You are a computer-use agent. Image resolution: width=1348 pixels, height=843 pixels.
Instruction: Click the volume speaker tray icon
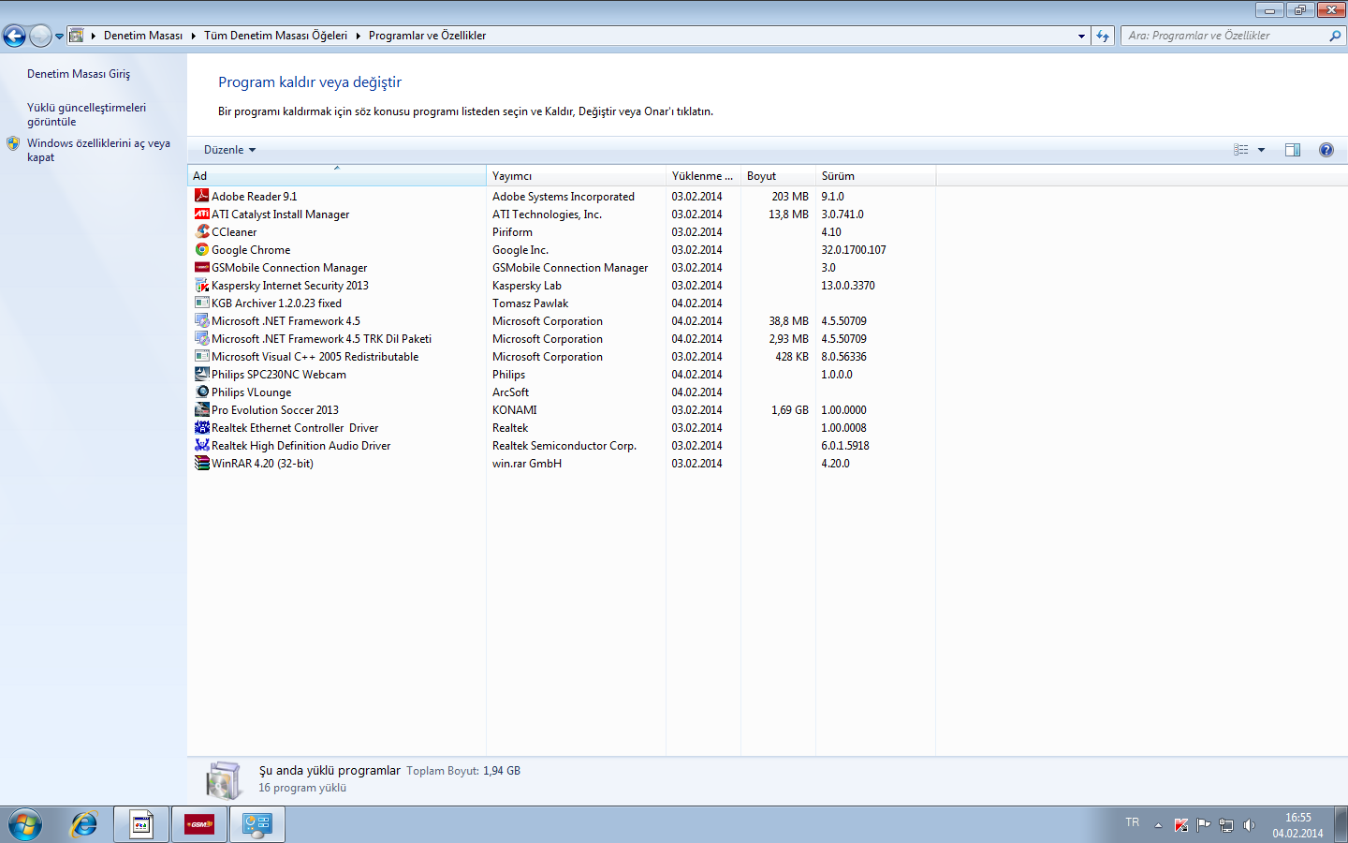coord(1249,825)
